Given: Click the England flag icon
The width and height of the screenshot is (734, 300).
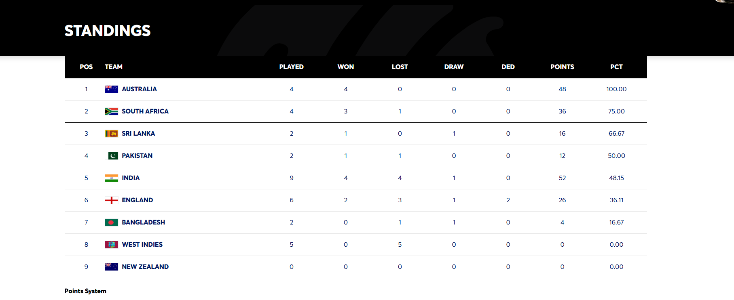Looking at the screenshot, I should click(x=111, y=200).
